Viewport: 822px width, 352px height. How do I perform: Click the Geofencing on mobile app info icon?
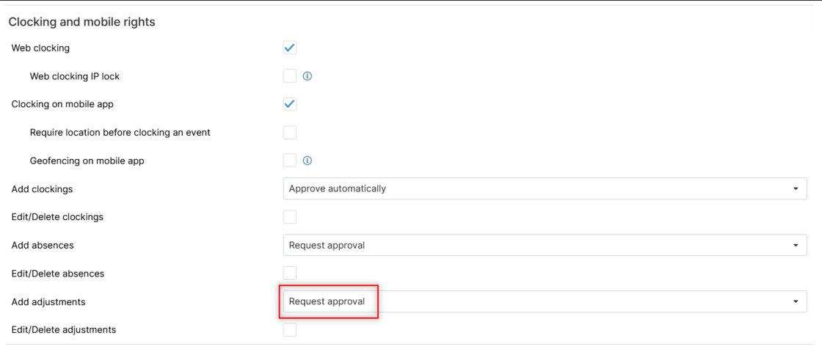point(308,161)
